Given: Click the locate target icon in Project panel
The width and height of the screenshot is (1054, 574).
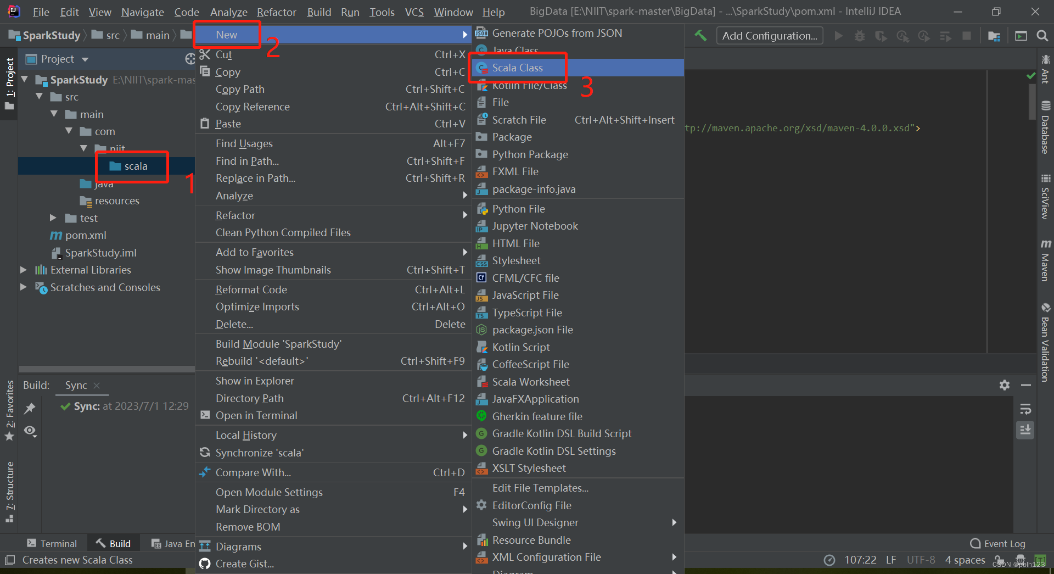Looking at the screenshot, I should 190,59.
